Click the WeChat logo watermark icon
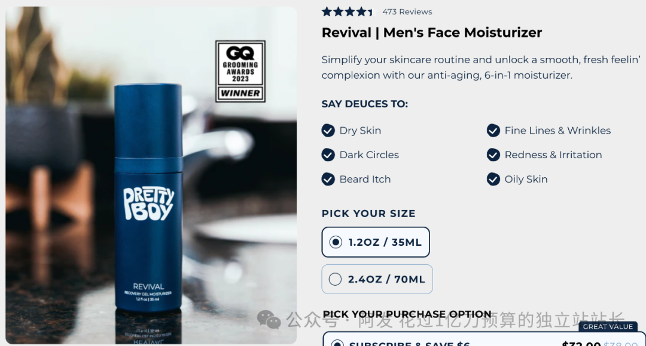Screen dimensions: 646x346 (269, 320)
